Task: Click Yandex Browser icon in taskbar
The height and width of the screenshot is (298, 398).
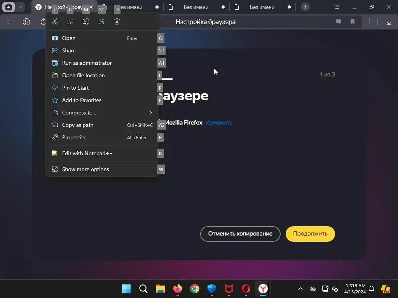Action: [263, 289]
